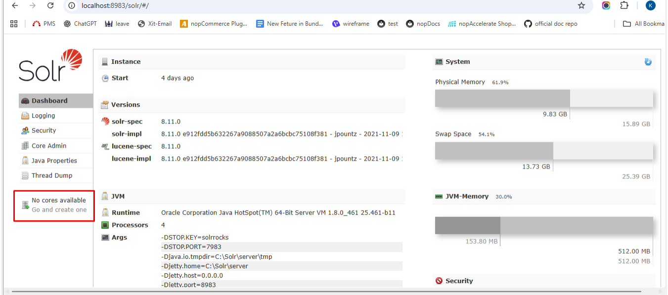Image resolution: width=668 pixels, height=295 pixels.
Task: Click the browser back arrow
Action: 15,5
